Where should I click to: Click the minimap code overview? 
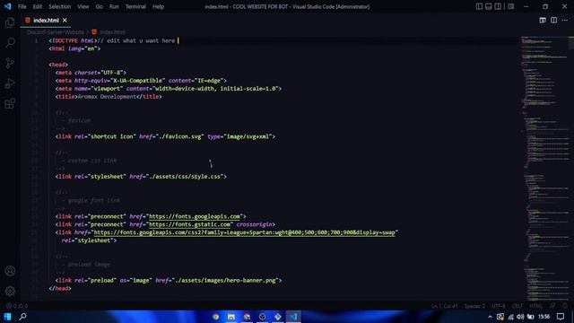544,169
